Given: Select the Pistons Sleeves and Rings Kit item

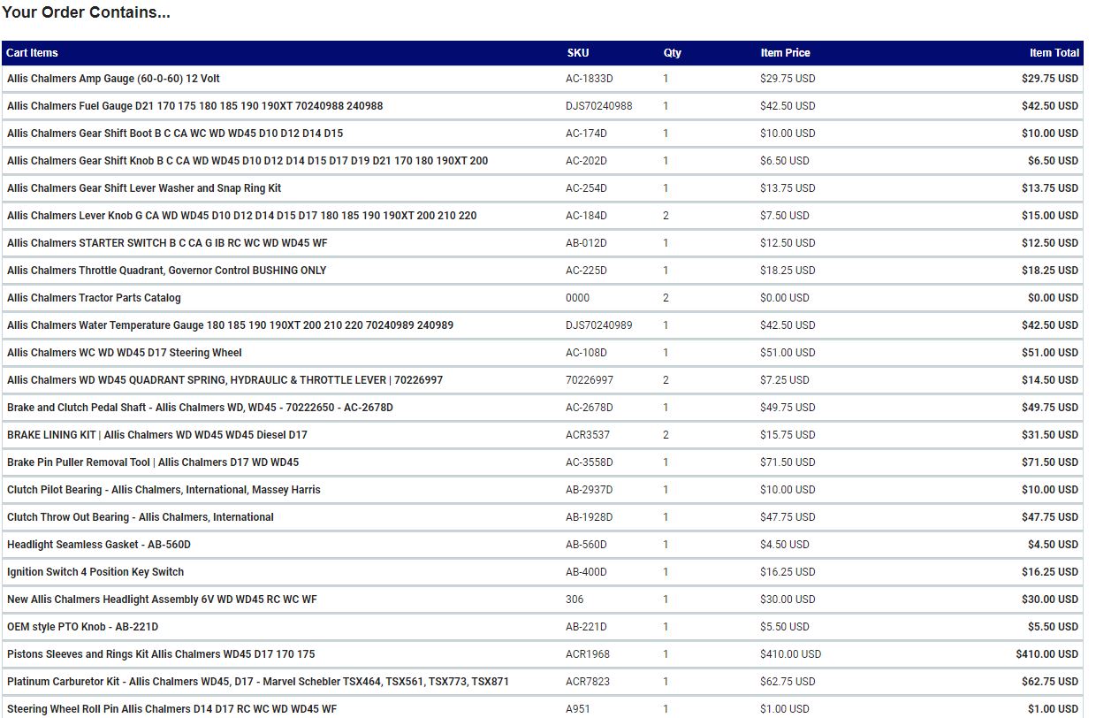Looking at the screenshot, I should pos(161,654).
